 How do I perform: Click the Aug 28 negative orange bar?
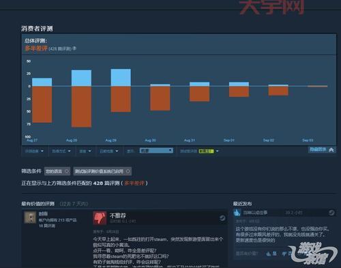81,106
